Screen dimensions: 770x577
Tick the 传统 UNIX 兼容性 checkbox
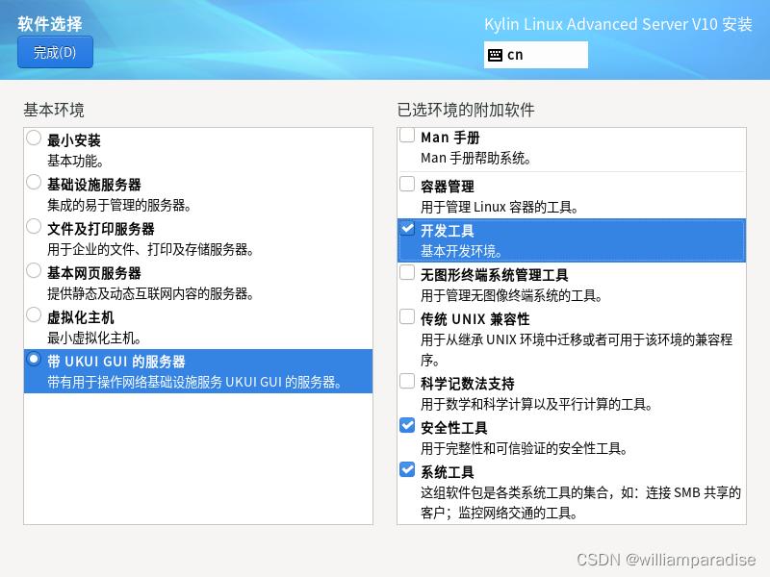point(407,317)
